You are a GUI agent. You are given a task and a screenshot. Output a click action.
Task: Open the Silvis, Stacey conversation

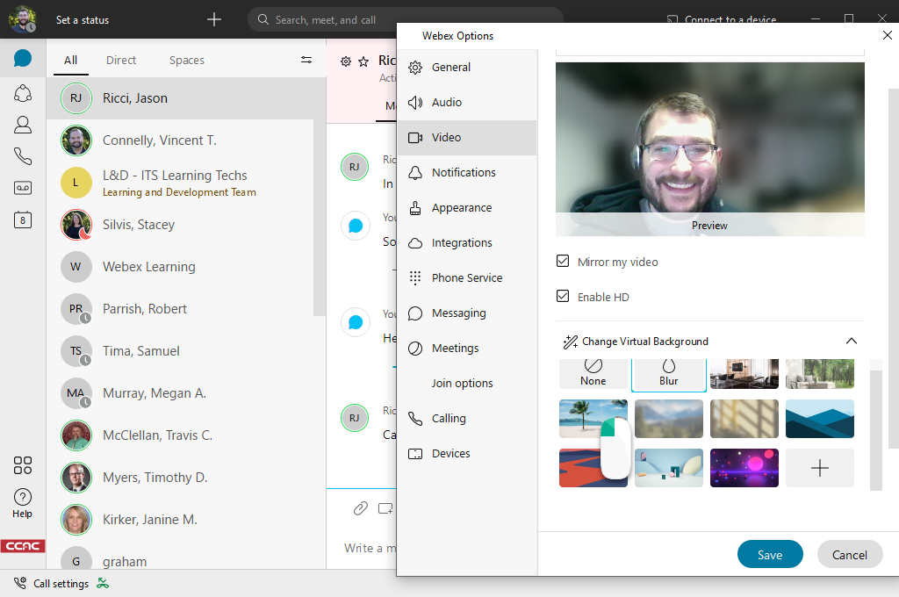[x=180, y=225]
